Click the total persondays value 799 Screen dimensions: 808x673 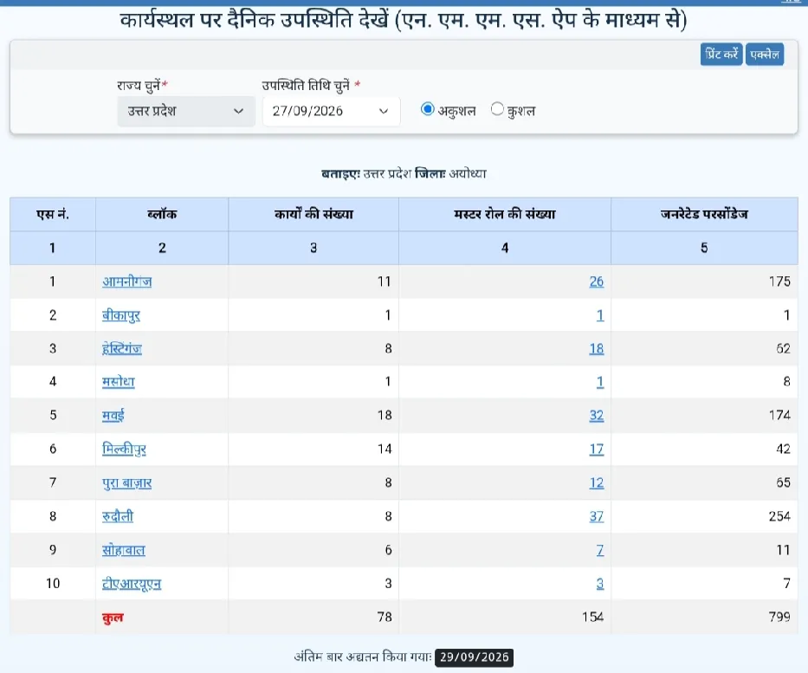coord(779,617)
